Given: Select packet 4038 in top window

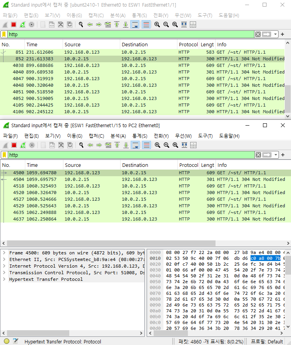Looking at the screenshot, I should tap(142, 65).
